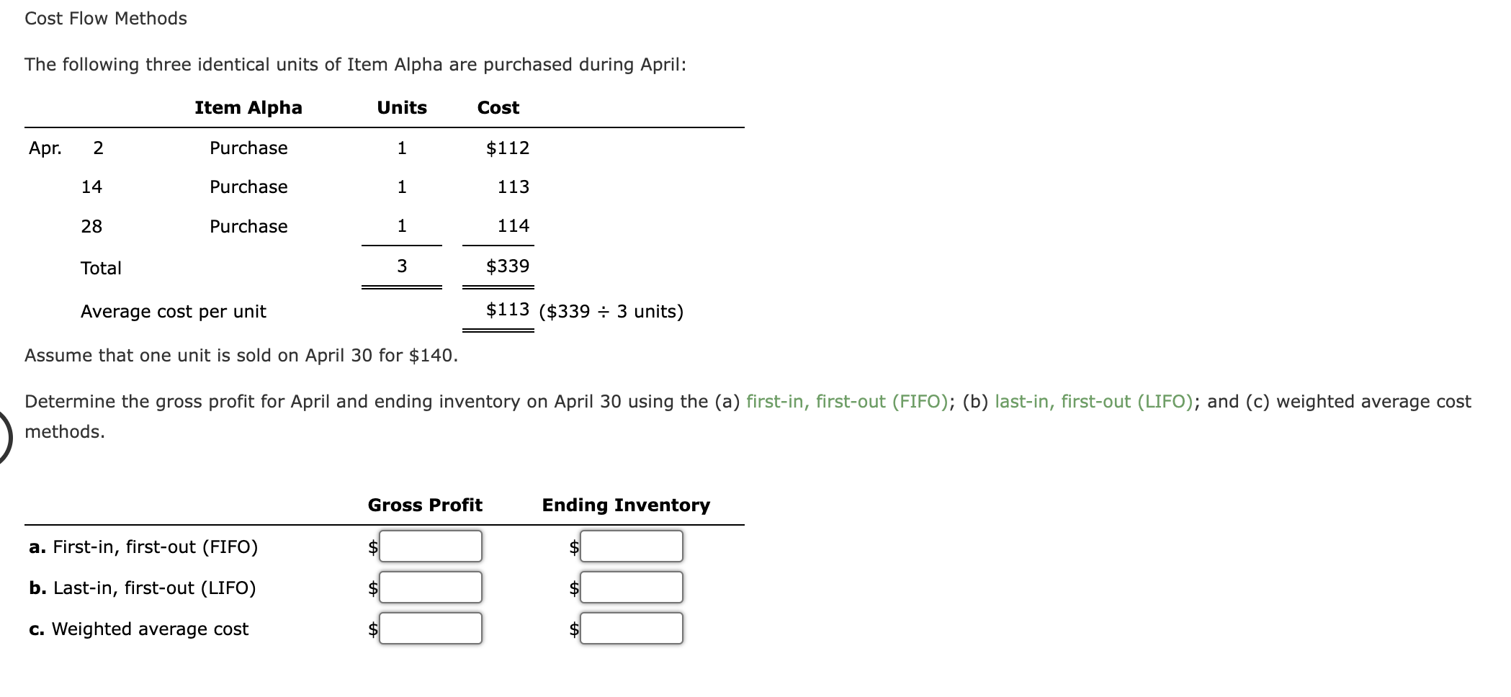1511x697 pixels.
Task: Click the Apr. 2 Purchase row
Action: click(x=248, y=148)
